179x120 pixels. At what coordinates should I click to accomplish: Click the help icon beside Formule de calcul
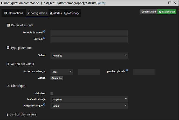[x=44, y=31]
